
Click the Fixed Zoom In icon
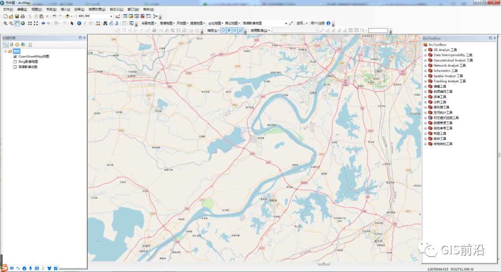(x=30, y=23)
